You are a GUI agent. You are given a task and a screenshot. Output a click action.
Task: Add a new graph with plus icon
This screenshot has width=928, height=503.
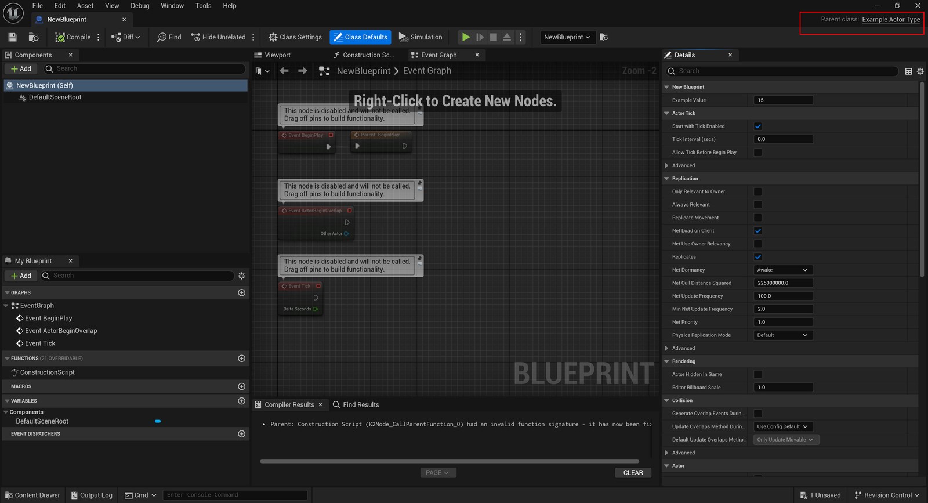coord(242,293)
